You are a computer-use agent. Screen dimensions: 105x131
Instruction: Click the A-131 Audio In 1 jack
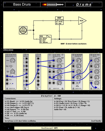click(x=91, y=72)
